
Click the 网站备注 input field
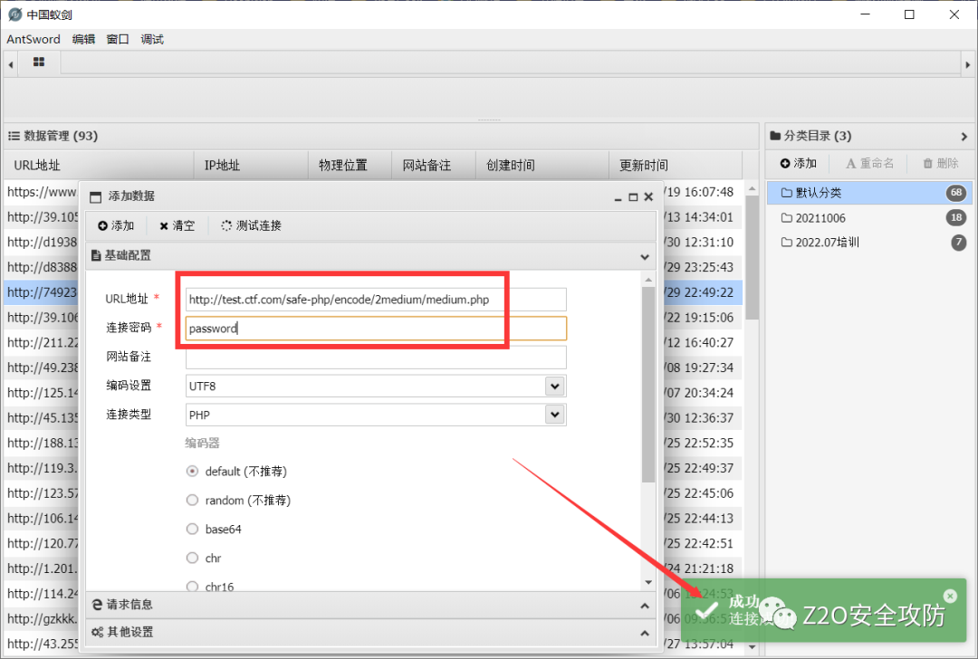point(376,358)
